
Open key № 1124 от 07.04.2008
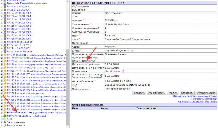37,84
